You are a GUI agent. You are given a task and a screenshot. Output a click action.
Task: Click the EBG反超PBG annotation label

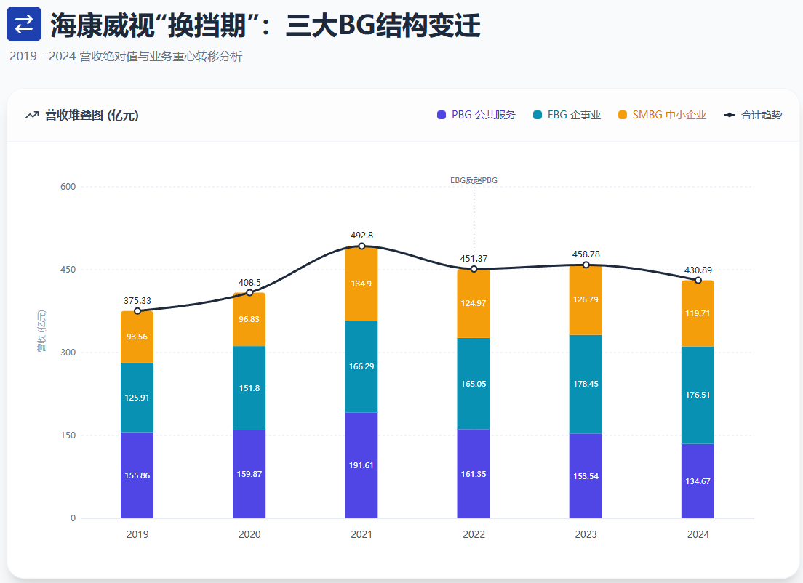(474, 180)
